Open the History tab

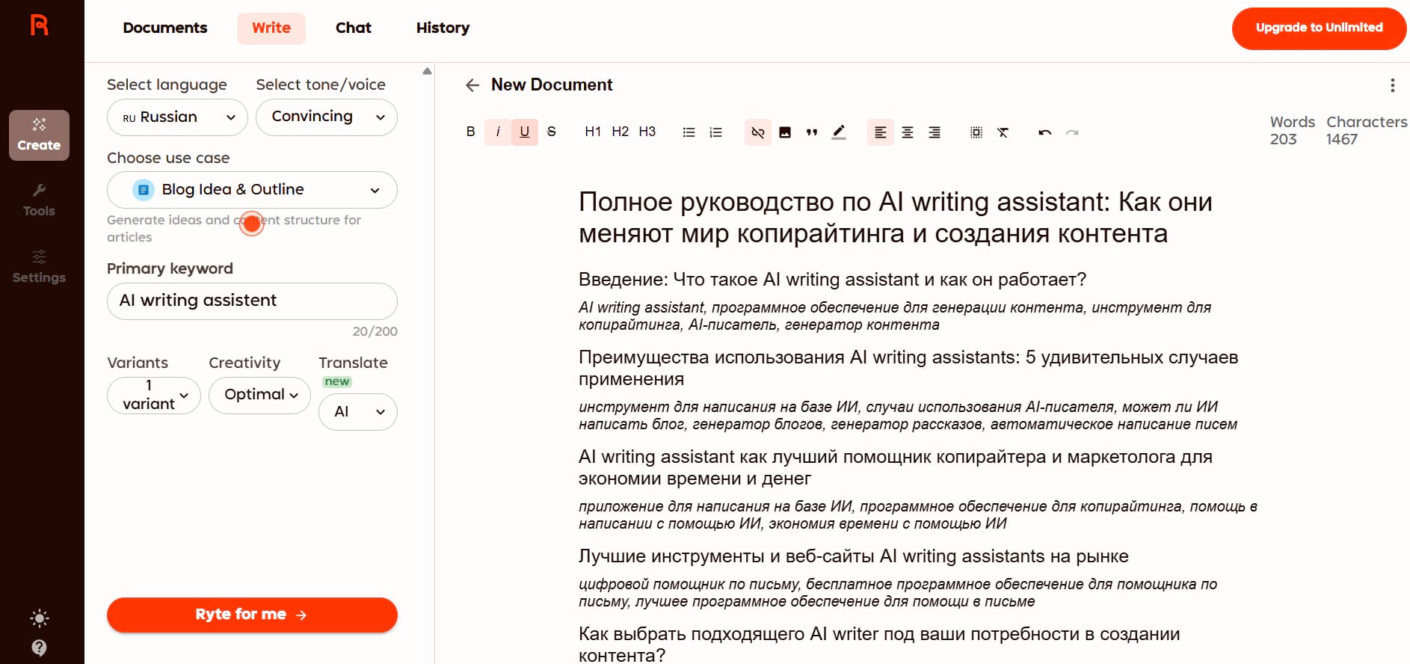(x=443, y=28)
